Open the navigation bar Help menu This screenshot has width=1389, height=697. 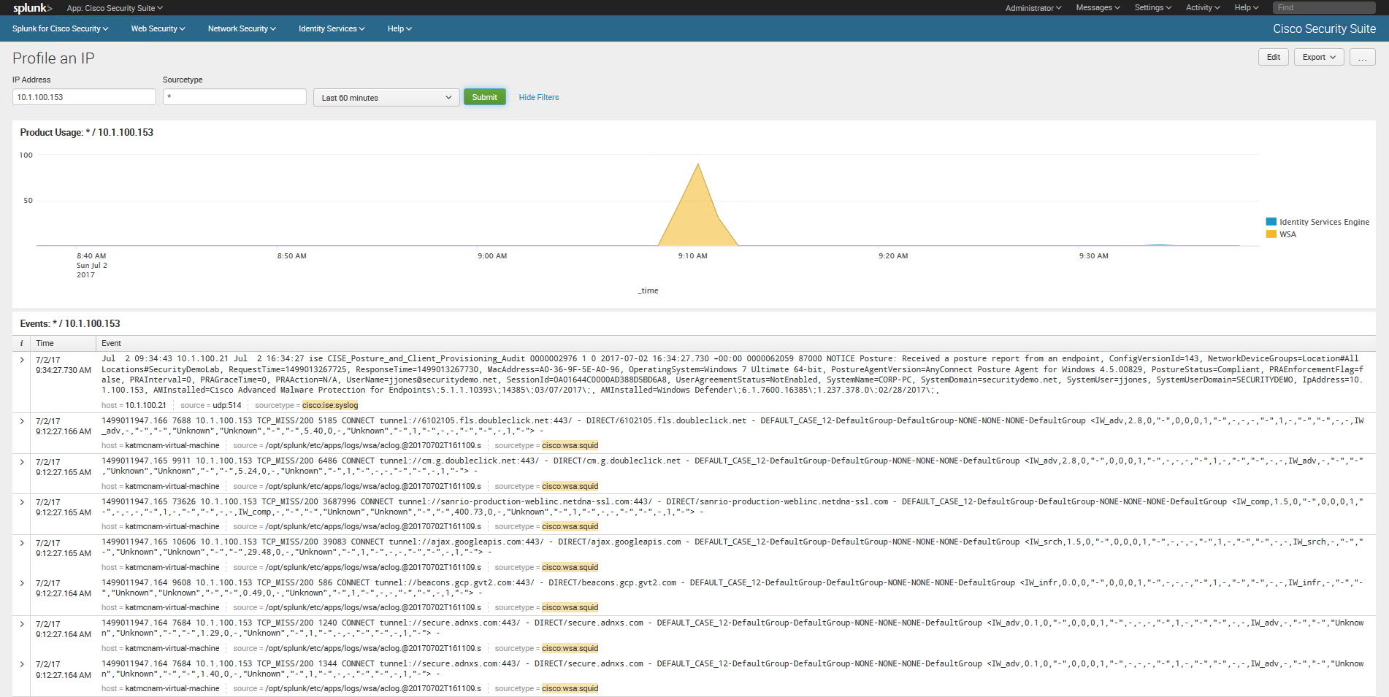(x=399, y=28)
